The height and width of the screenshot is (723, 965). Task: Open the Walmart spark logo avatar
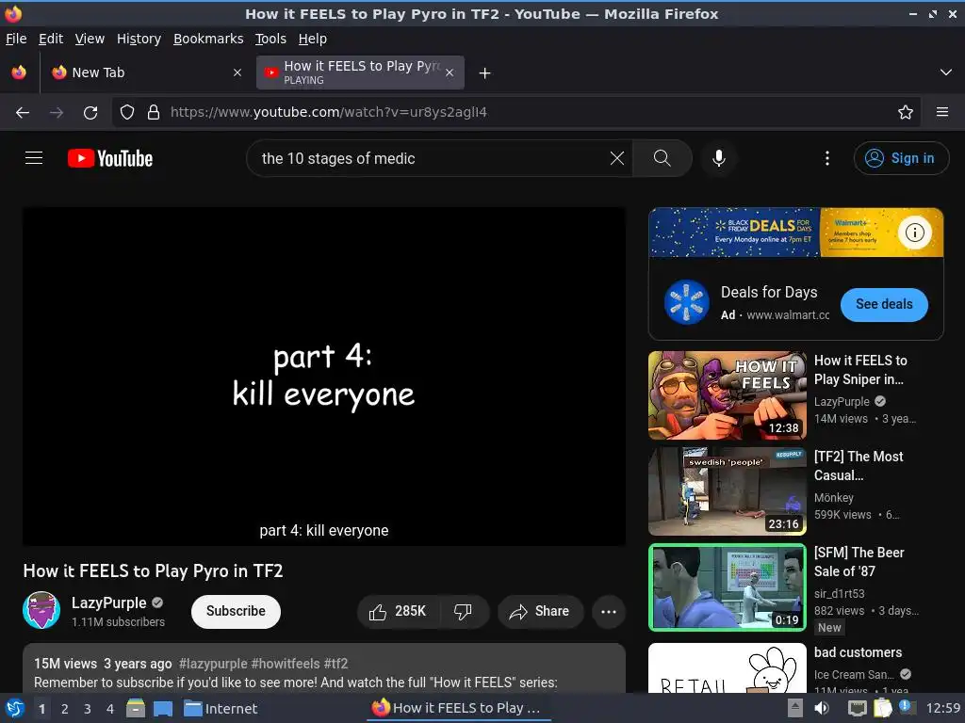(687, 302)
